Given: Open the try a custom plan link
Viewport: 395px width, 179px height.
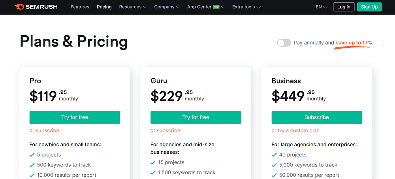Looking at the screenshot, I should [299, 130].
